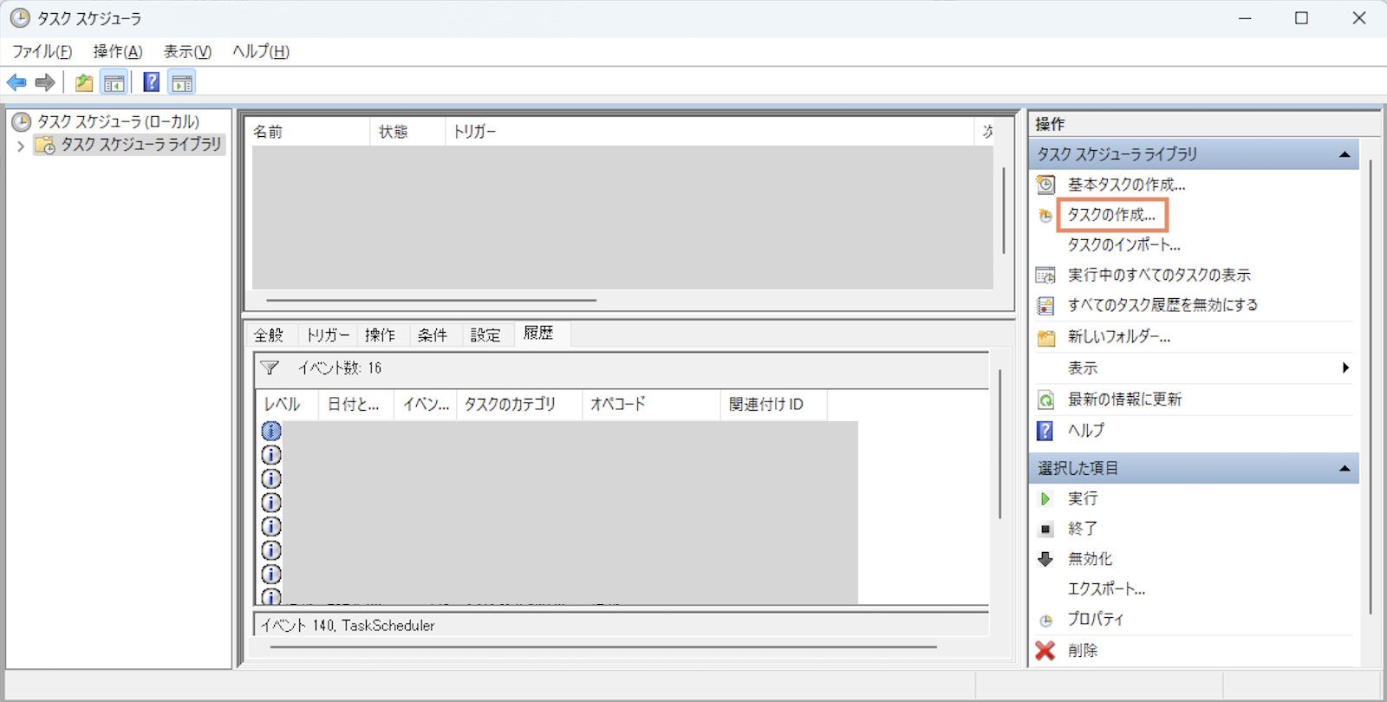
Task: Click the タスク スケジューラ (ローカル) clock icon
Action: pos(22,122)
